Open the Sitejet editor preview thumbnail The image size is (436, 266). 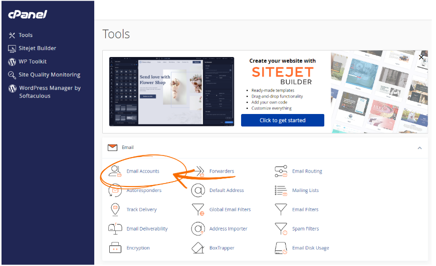click(x=171, y=92)
